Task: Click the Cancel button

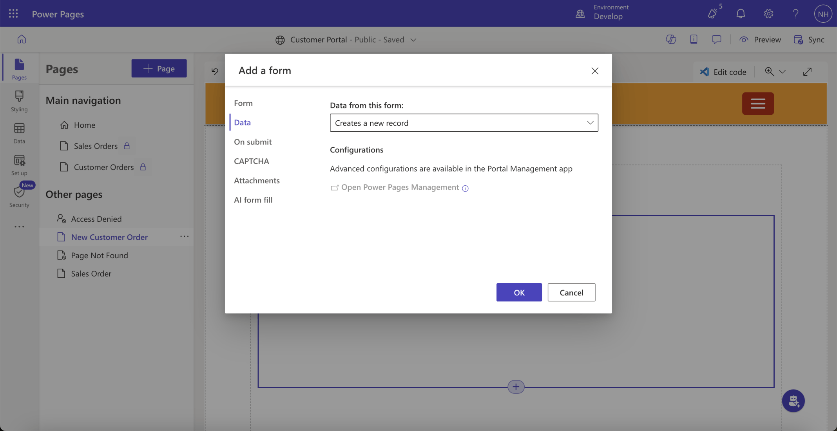Action: [x=571, y=292]
